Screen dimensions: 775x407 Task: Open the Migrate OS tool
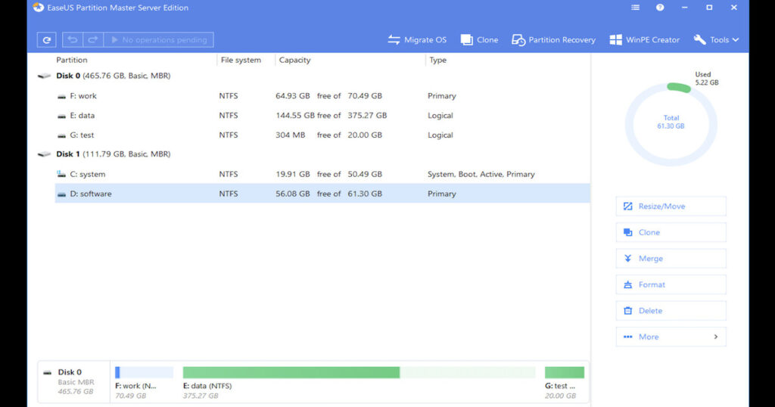point(417,40)
